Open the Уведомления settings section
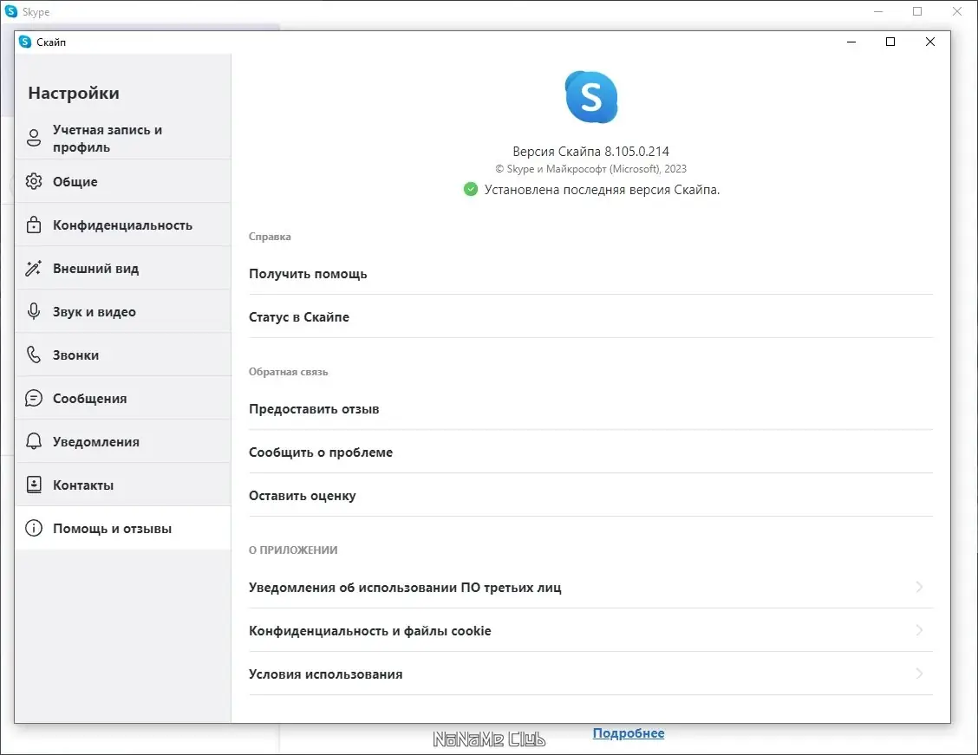 123,441
